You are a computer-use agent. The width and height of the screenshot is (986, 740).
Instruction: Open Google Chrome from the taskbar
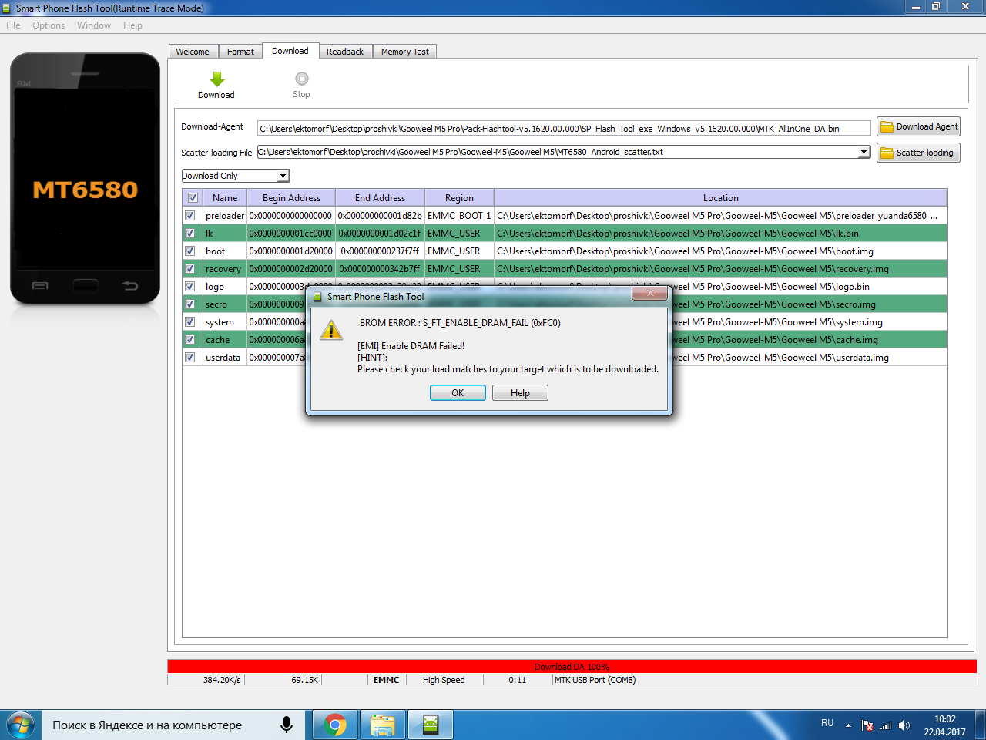pyautogui.click(x=335, y=725)
